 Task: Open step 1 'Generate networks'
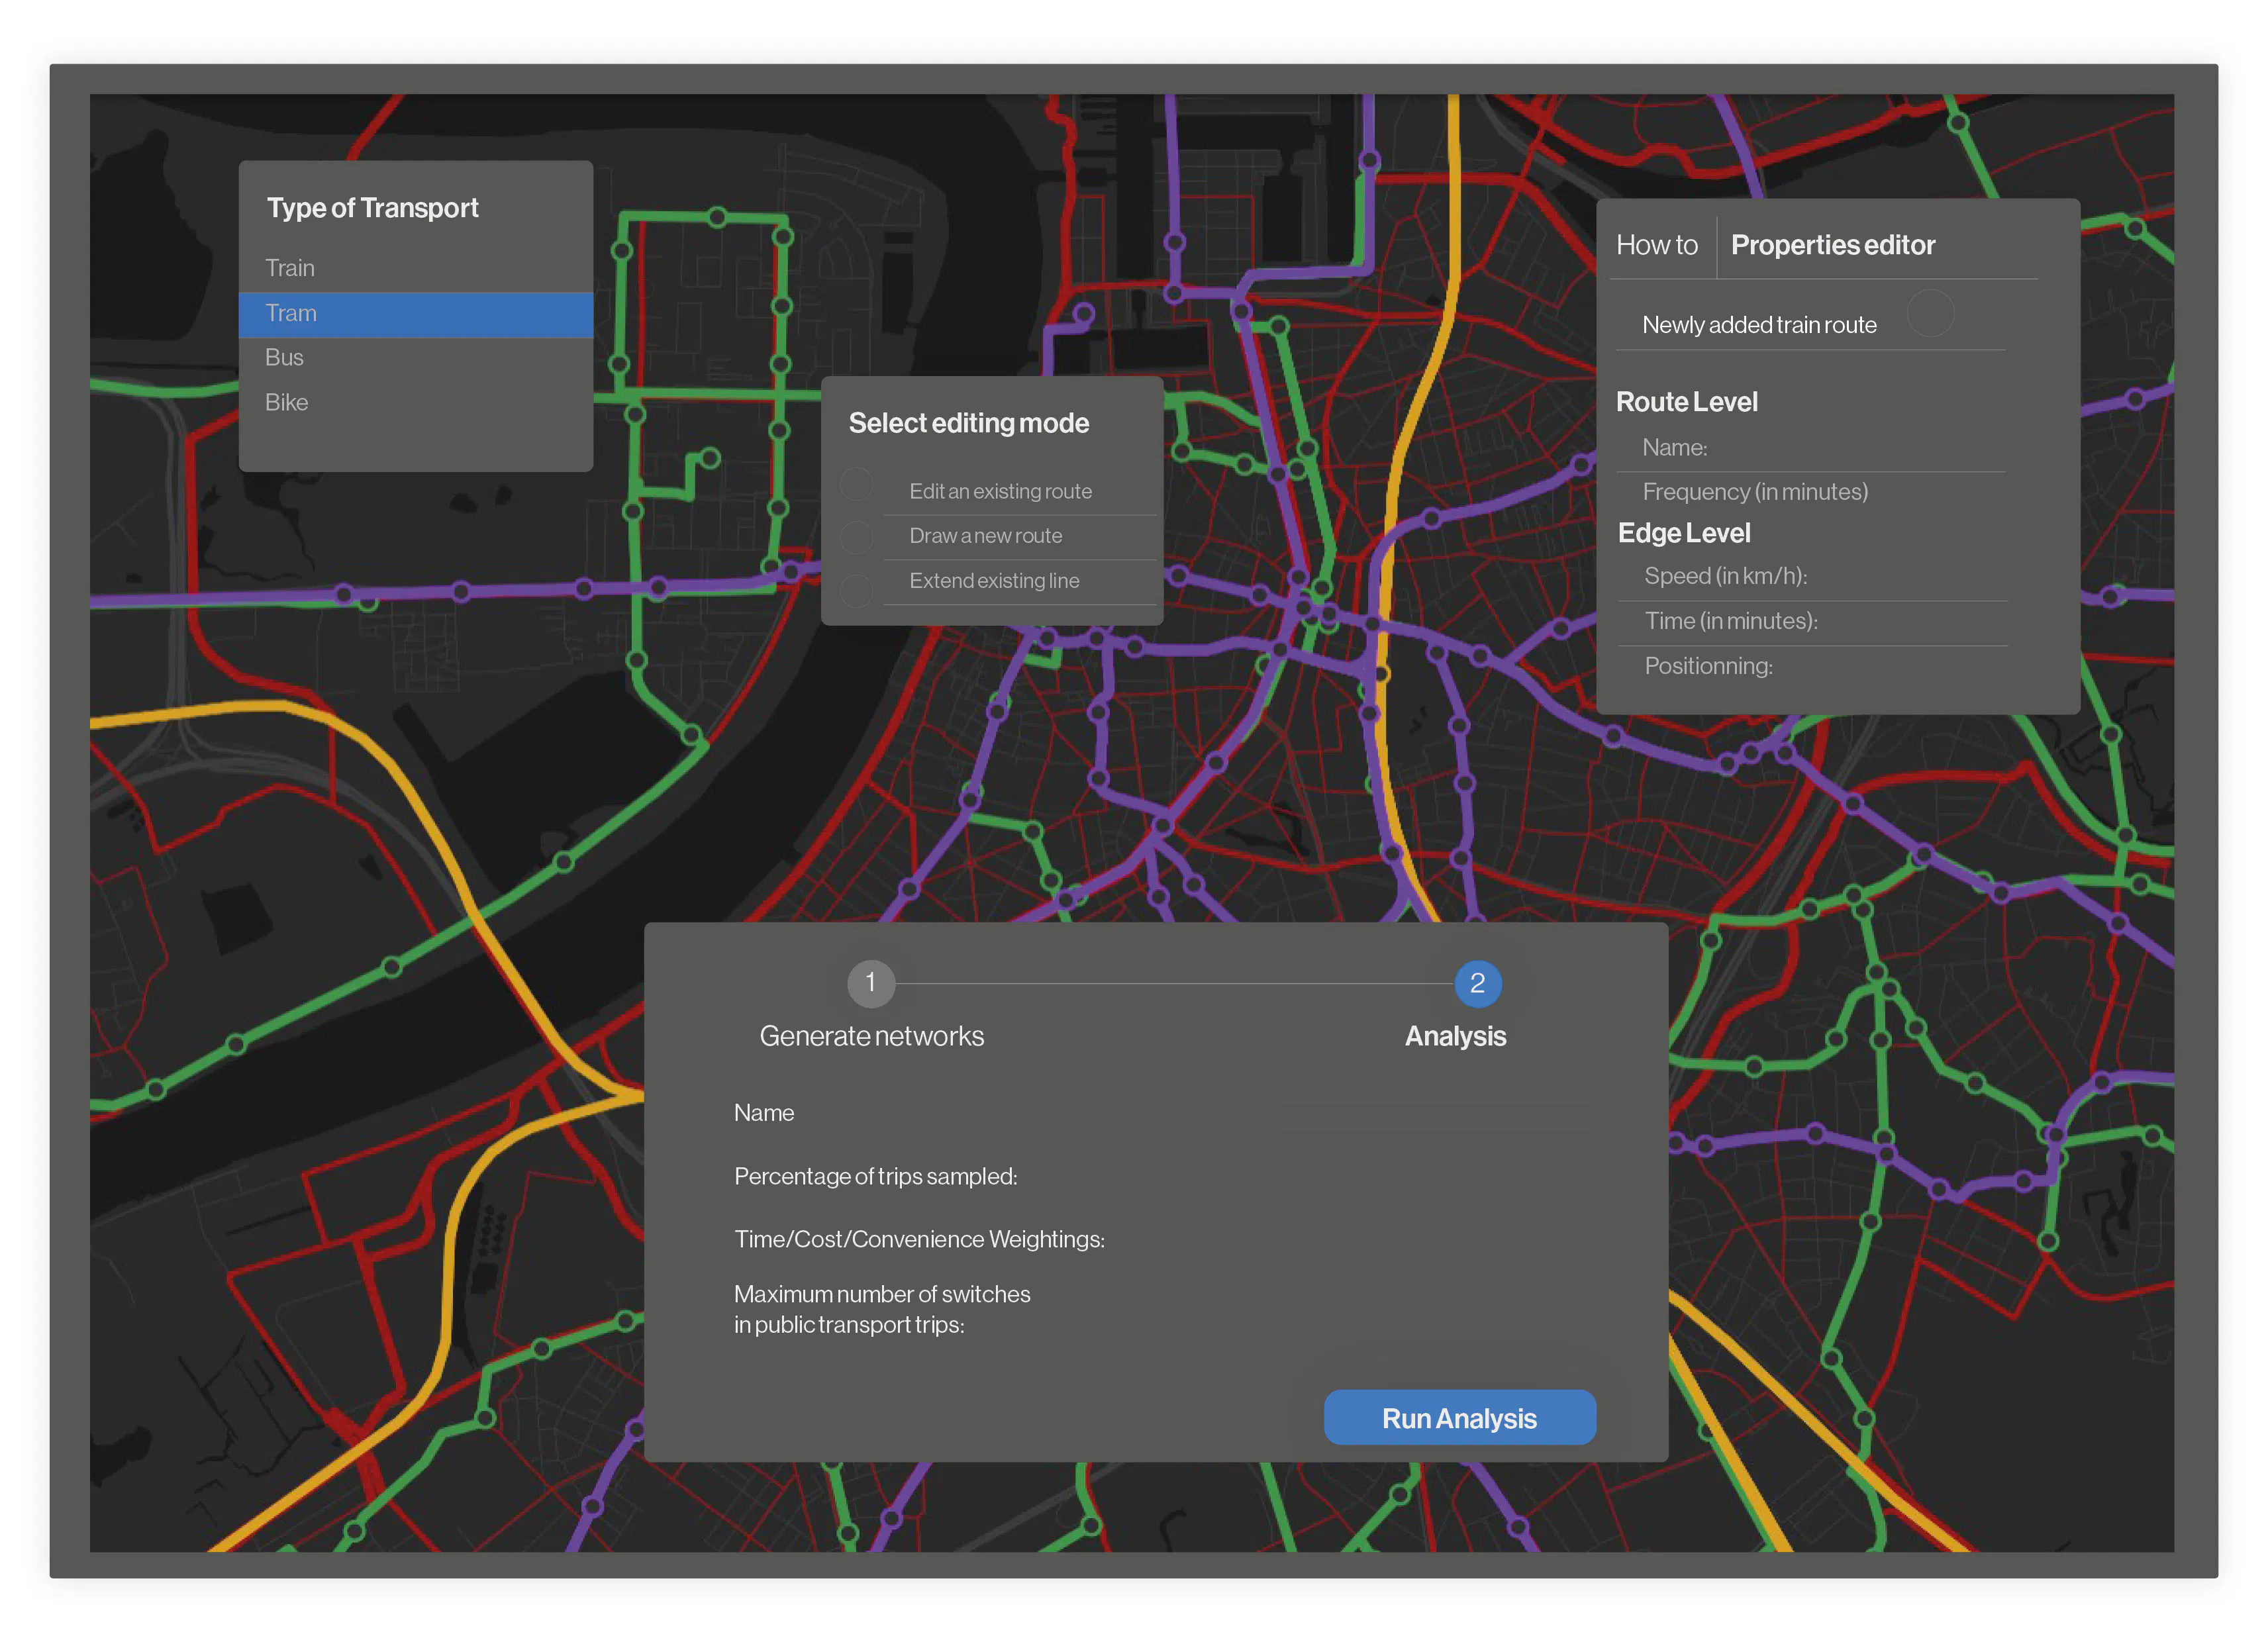click(871, 983)
